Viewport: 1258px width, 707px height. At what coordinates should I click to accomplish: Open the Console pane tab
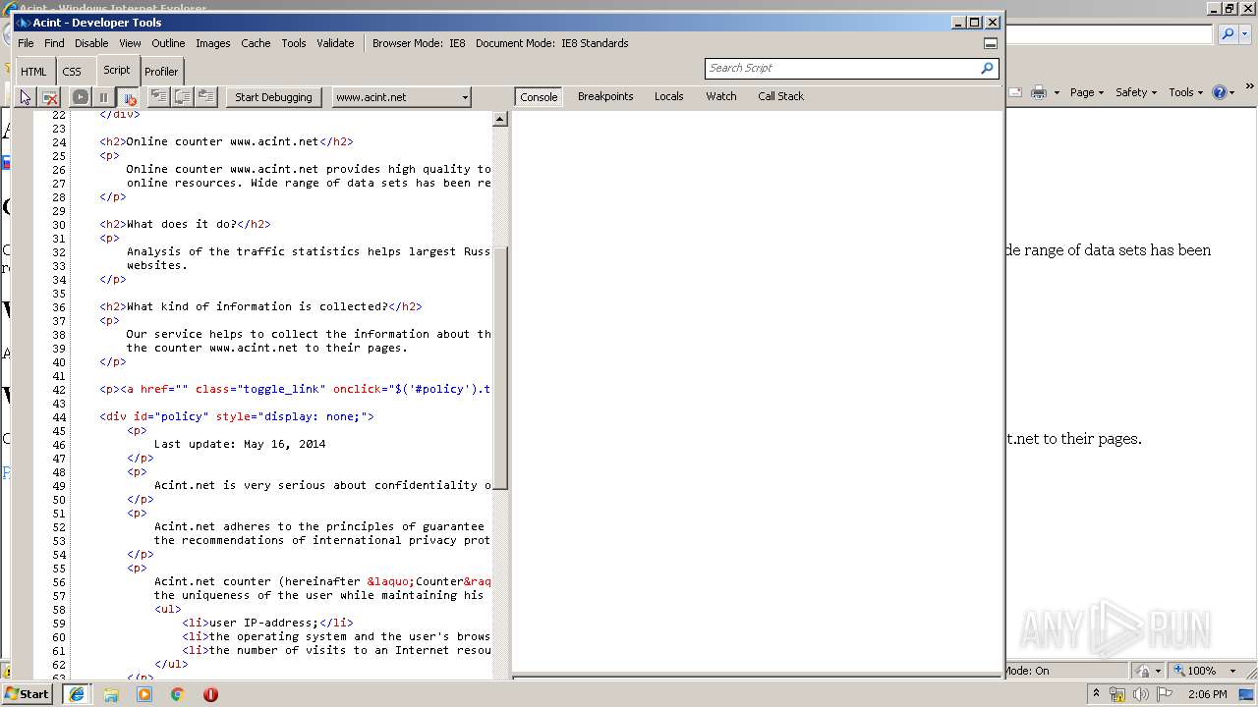tap(539, 97)
